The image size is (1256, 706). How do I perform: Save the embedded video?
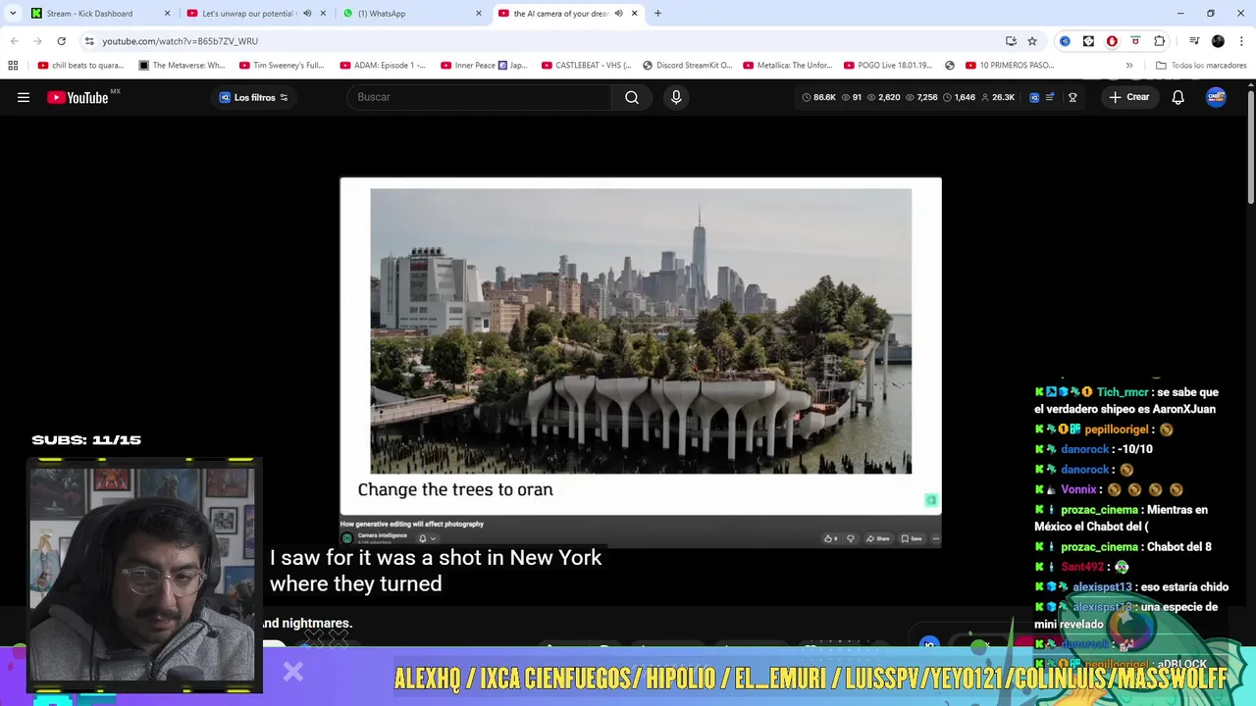[911, 538]
